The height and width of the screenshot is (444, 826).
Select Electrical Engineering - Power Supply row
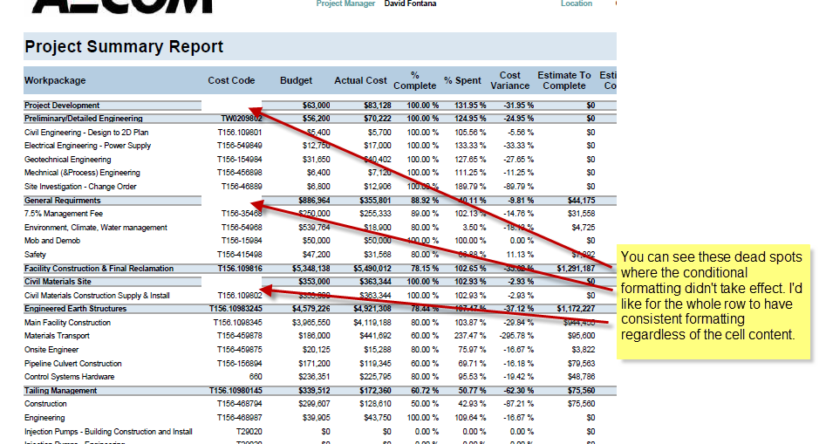(x=87, y=146)
